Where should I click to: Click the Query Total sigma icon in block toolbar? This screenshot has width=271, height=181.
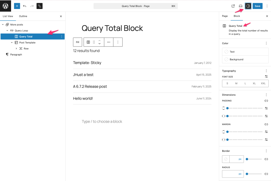point(88,42)
